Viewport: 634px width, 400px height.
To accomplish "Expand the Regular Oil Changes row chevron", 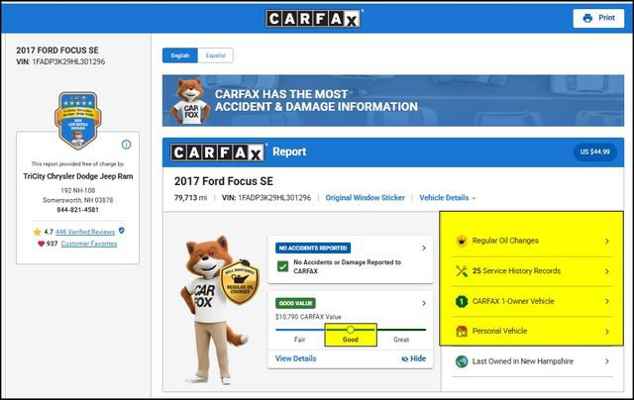I will [606, 242].
